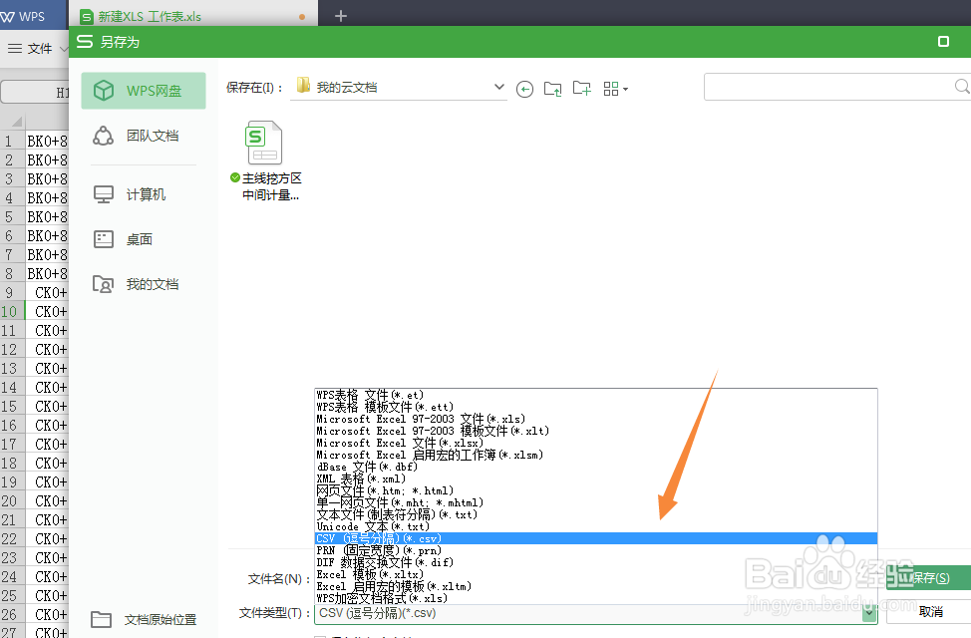971x638 pixels.
Task: Click the back arrow navigation icon
Action: tap(524, 89)
